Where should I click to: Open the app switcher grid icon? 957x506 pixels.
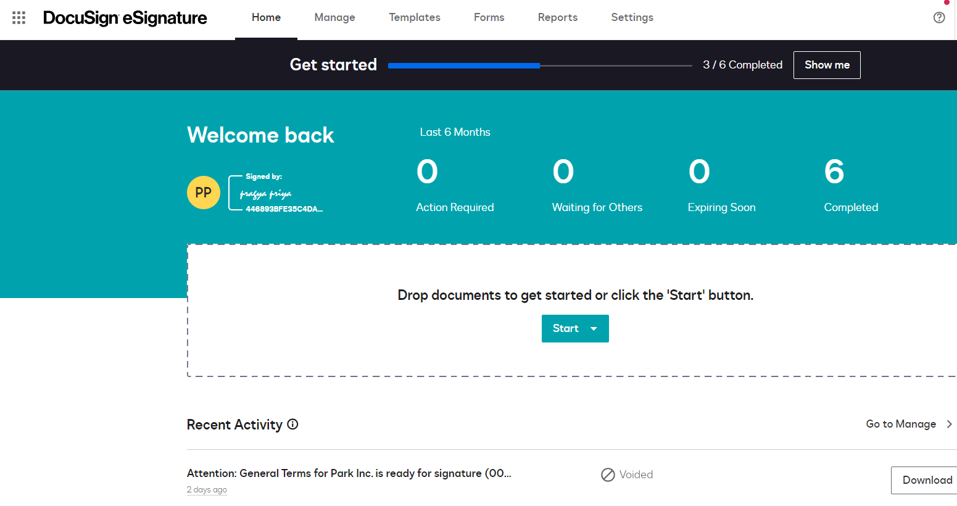click(18, 17)
